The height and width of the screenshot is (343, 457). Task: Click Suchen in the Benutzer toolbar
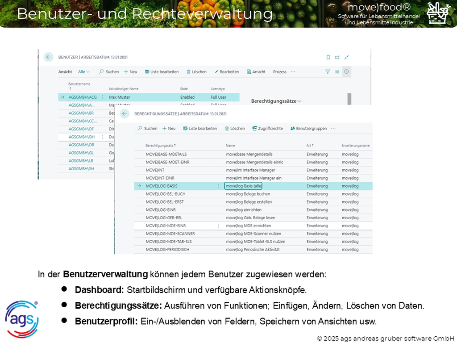point(109,72)
